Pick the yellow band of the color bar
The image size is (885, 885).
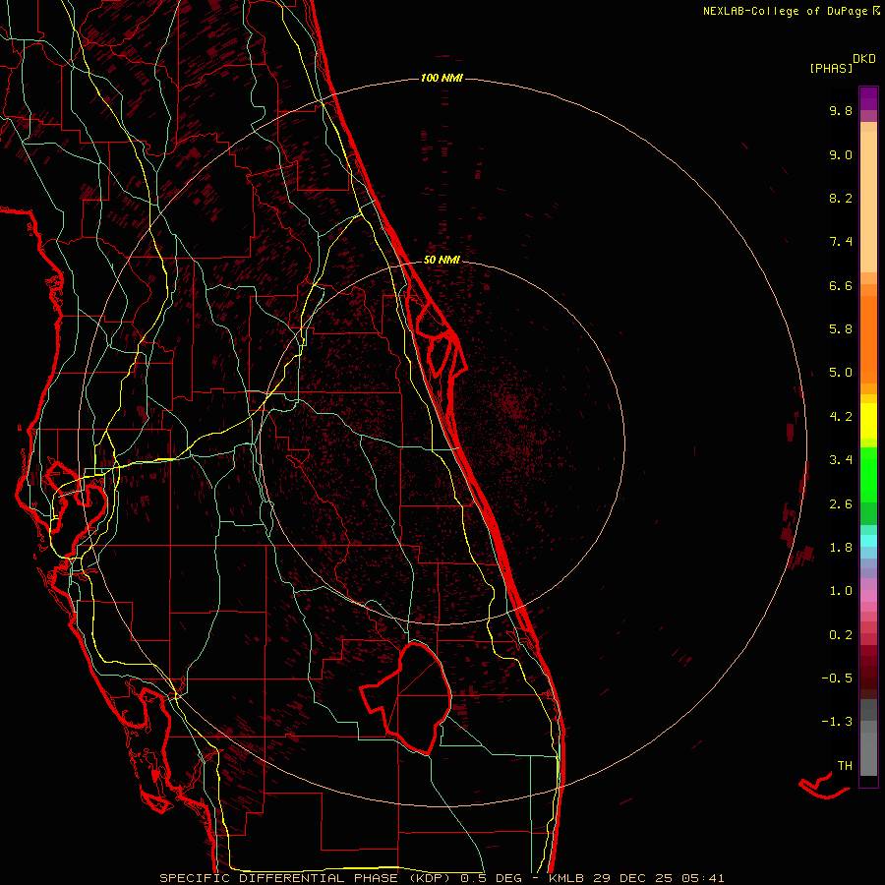pyautogui.click(x=868, y=421)
